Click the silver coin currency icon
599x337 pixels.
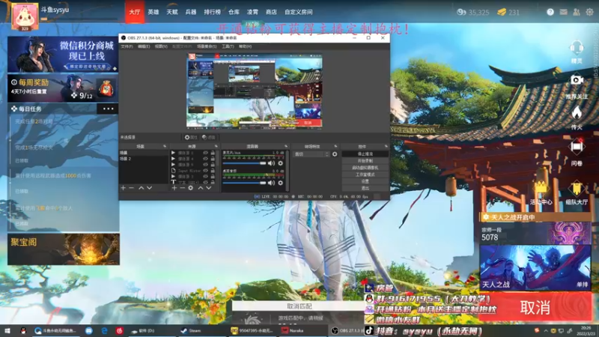pos(461,12)
